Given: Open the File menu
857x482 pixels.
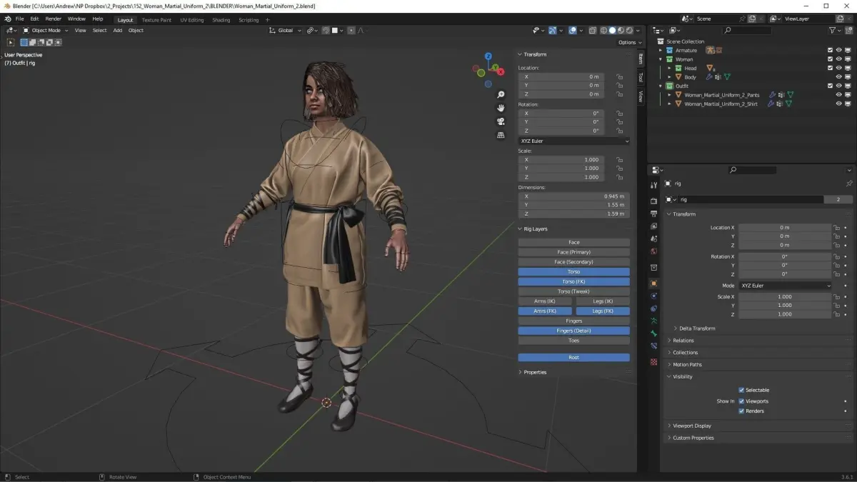Looking at the screenshot, I should [x=19, y=19].
